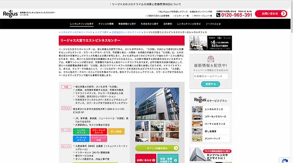Select the first building exterior thumbnail
293x163 pixels.
tap(142, 126)
